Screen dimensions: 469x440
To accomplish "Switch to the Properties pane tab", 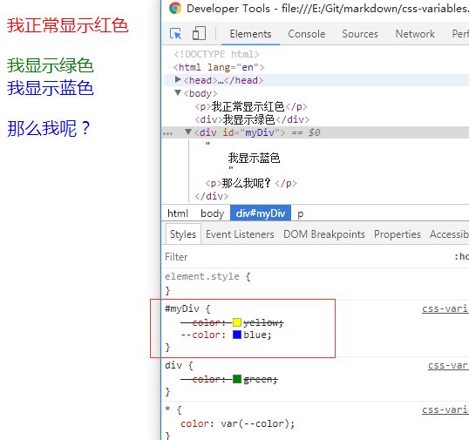I will pyautogui.click(x=398, y=234).
